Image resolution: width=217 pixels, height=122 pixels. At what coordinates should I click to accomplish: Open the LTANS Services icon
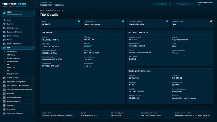pyautogui.click(x=4, y=28)
